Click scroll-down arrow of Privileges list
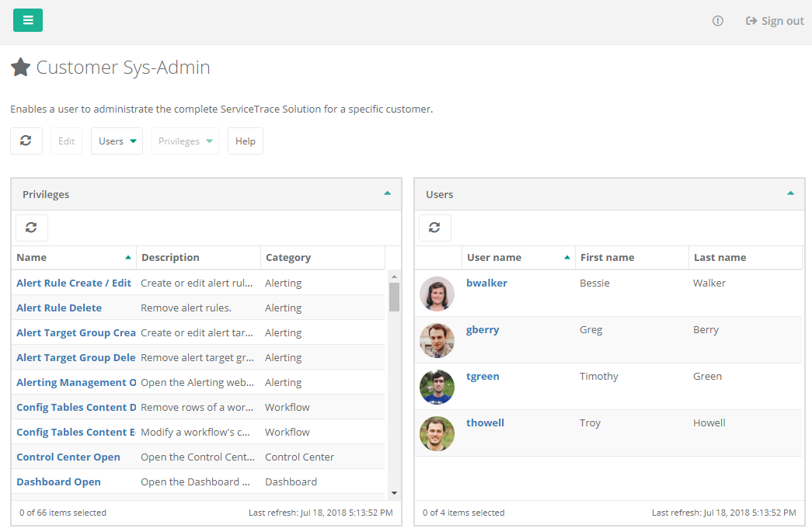This screenshot has width=812, height=532. click(x=394, y=493)
